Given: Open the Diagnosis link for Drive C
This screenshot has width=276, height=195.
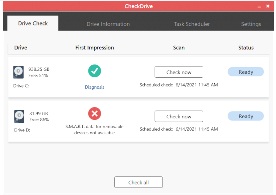Looking at the screenshot, I should (95, 87).
